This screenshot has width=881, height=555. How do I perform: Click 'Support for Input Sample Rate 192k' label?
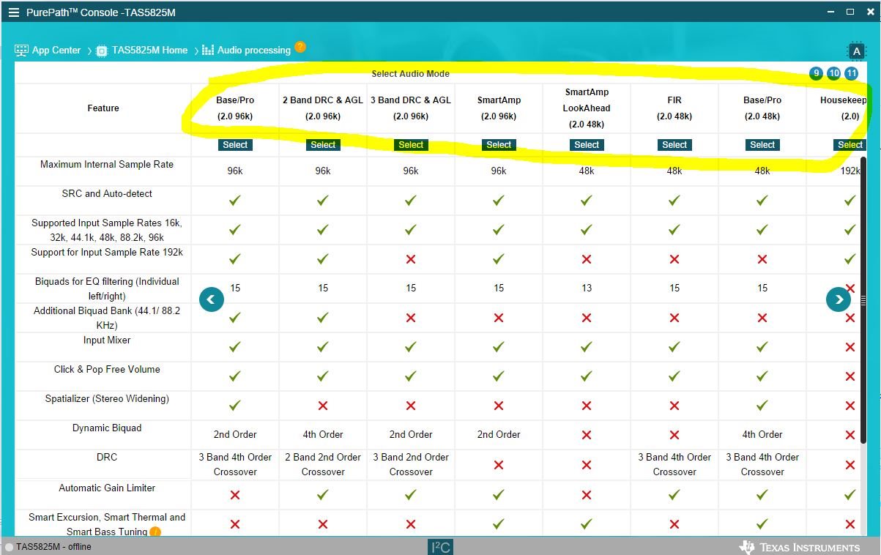(107, 253)
